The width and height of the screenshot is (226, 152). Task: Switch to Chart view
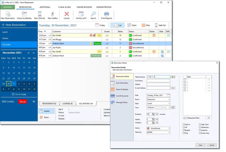tap(132, 25)
